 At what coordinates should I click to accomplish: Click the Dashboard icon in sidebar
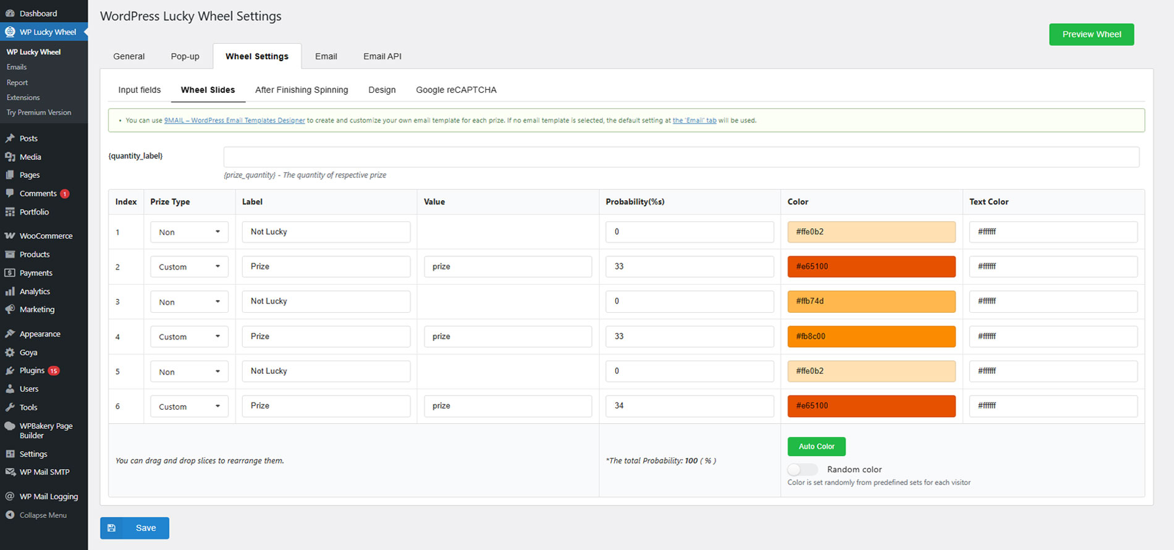click(x=10, y=13)
